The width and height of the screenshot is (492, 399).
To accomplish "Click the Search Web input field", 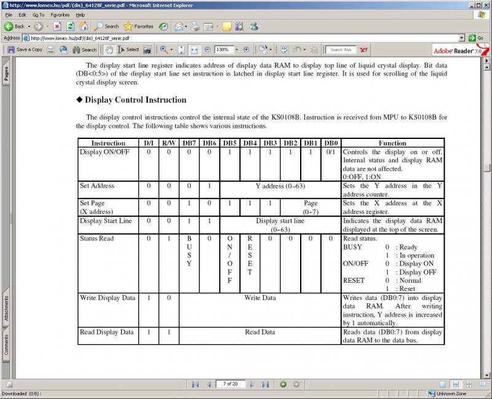I will click(341, 50).
